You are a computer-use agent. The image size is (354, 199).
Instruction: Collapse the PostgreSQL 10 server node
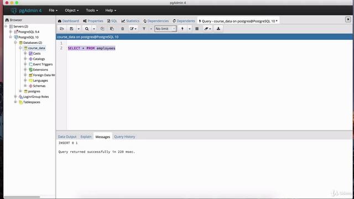click(x=11, y=37)
